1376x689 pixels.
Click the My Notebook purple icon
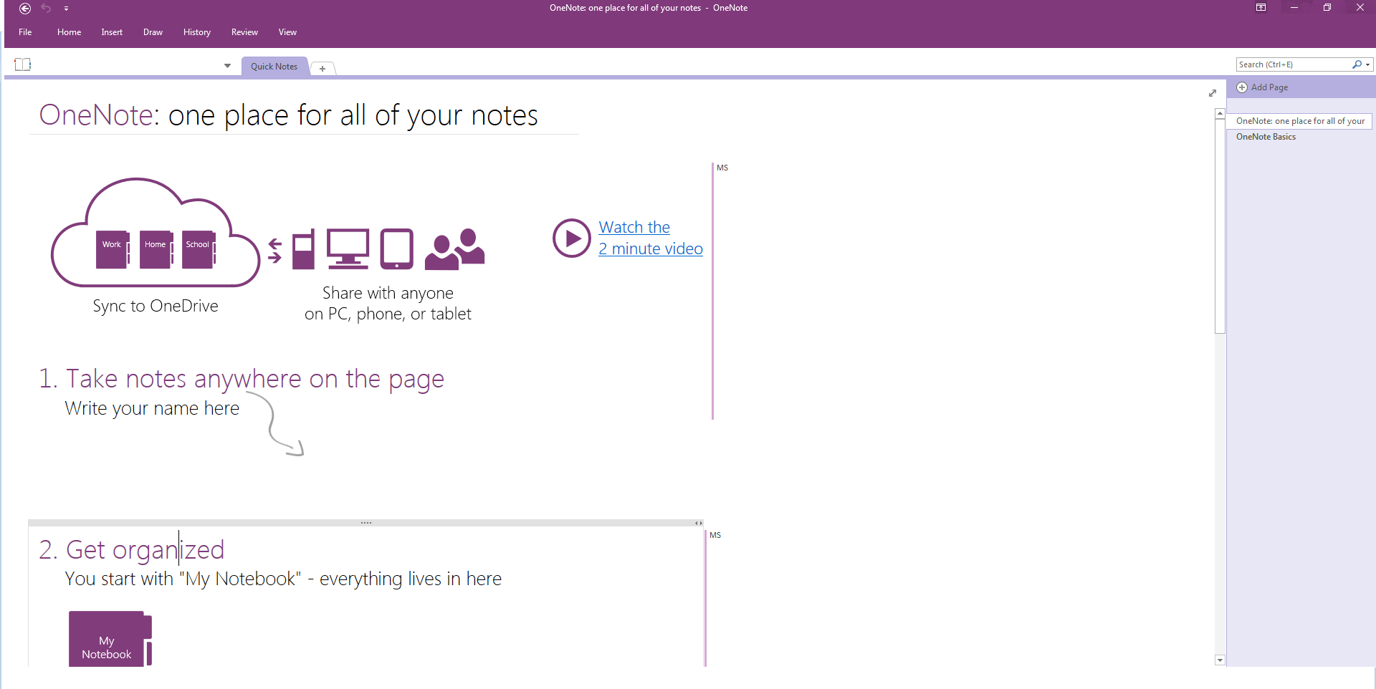click(x=110, y=640)
